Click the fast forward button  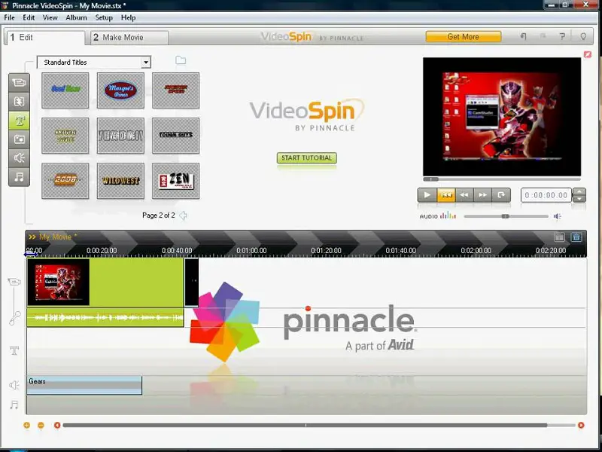click(482, 195)
